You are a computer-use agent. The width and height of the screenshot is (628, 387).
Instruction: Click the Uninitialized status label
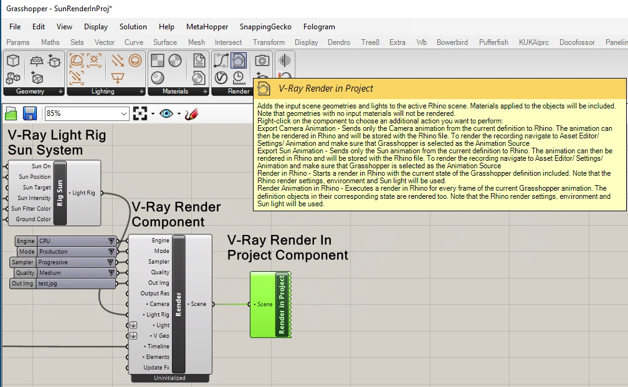point(170,378)
